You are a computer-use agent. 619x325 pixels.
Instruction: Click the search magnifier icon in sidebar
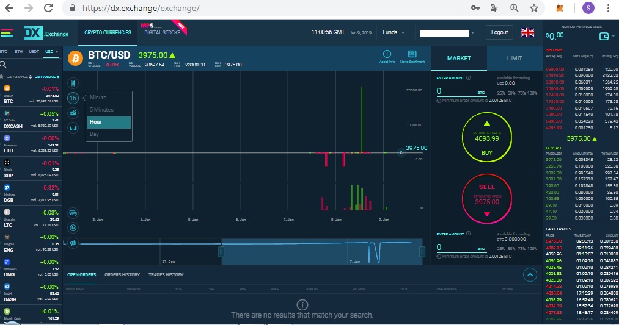pyautogui.click(x=3, y=64)
